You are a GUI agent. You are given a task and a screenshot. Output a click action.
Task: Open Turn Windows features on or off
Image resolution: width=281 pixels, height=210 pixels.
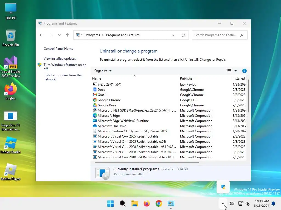coord(64,67)
